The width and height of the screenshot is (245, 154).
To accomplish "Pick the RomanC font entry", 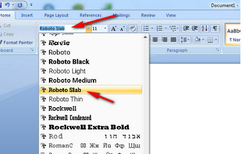I will [91, 146].
